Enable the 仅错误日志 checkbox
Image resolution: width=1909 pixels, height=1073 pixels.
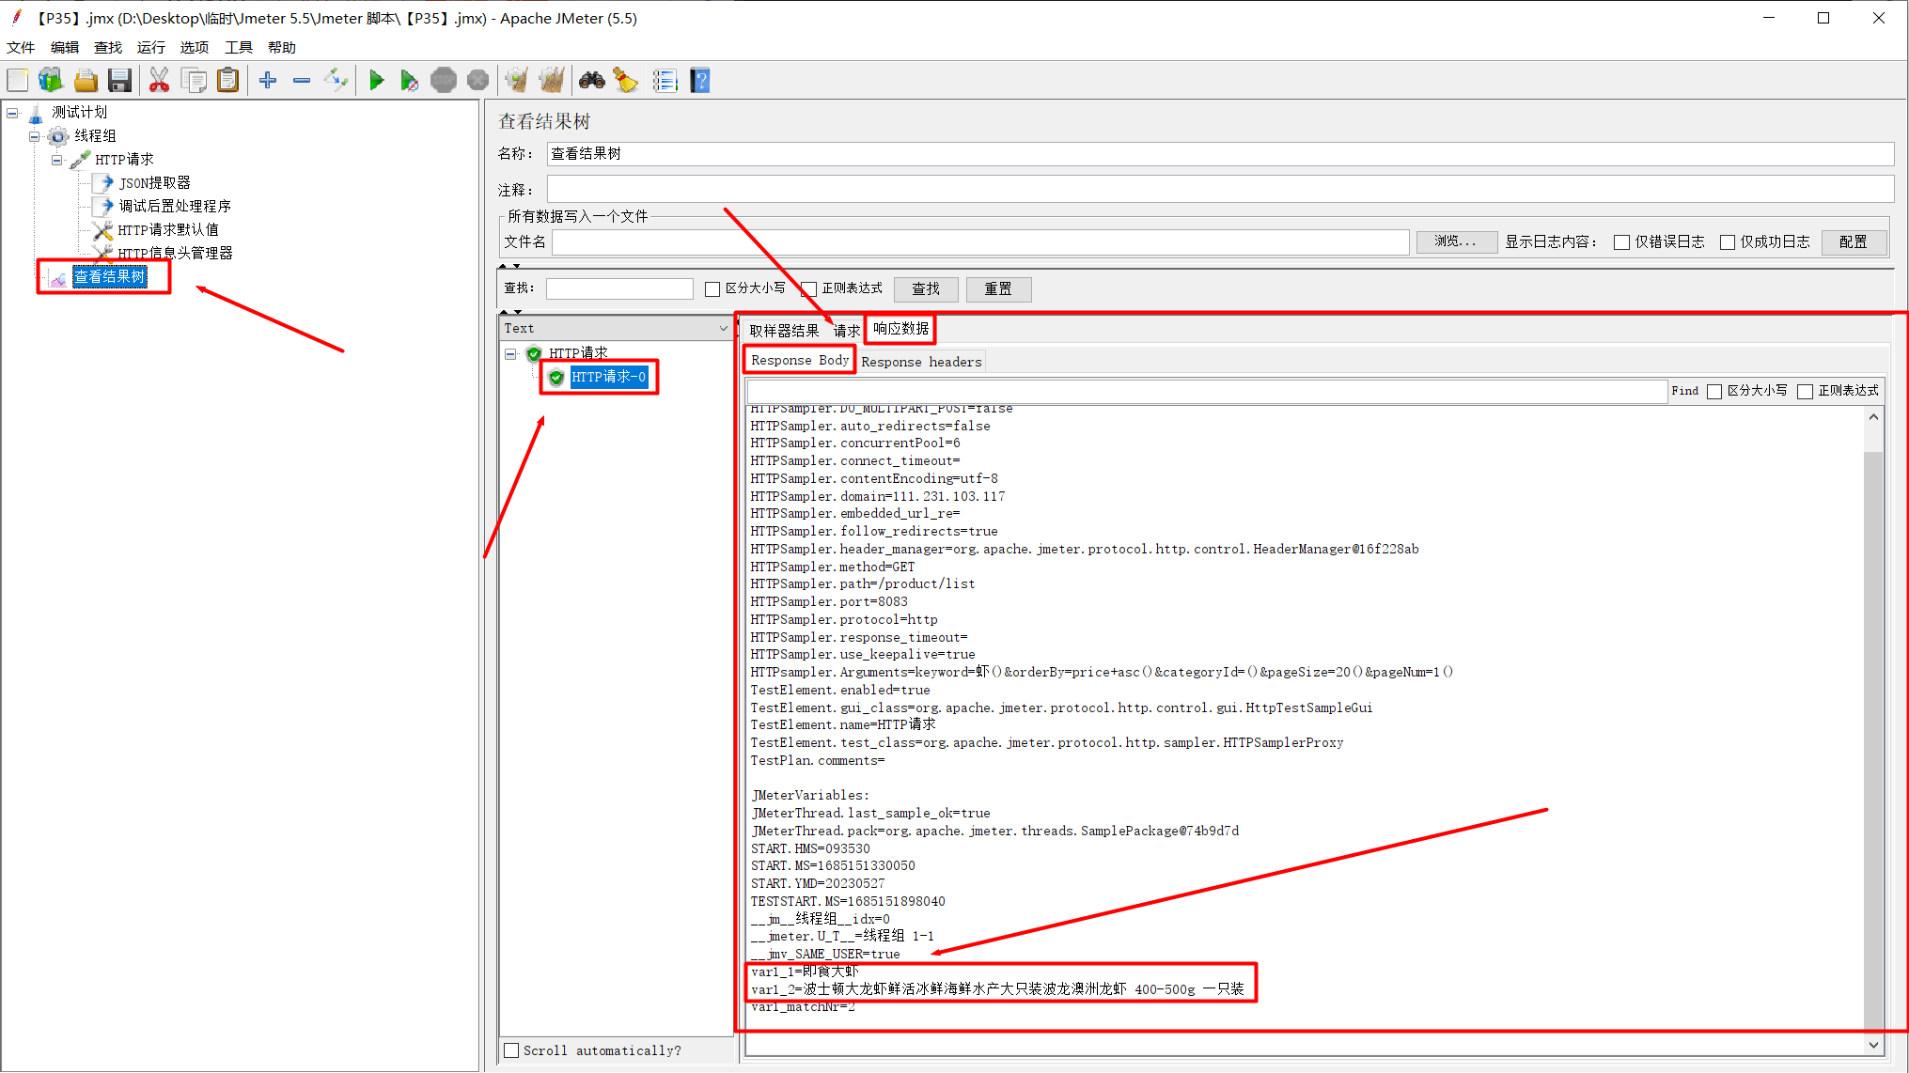pos(1621,242)
